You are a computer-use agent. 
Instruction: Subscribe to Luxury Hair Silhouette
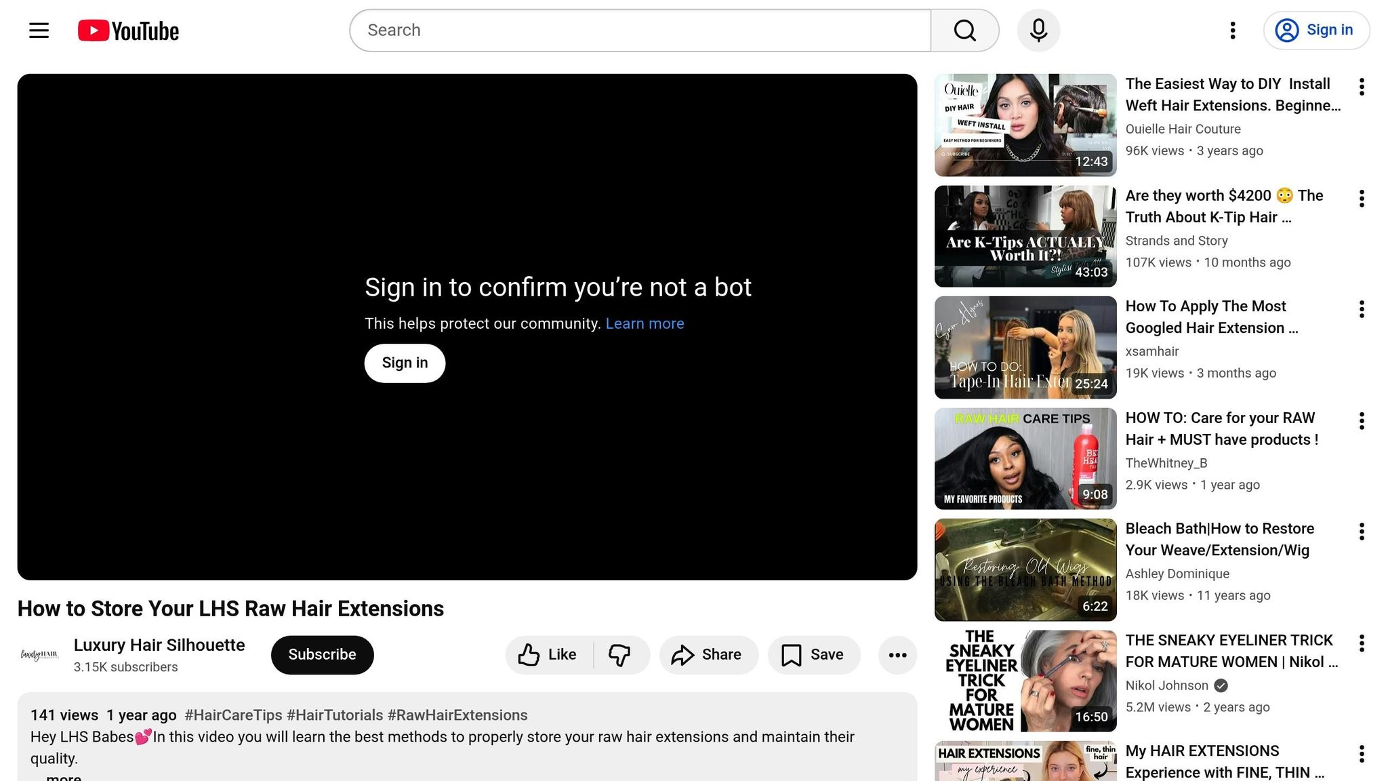[322, 655]
